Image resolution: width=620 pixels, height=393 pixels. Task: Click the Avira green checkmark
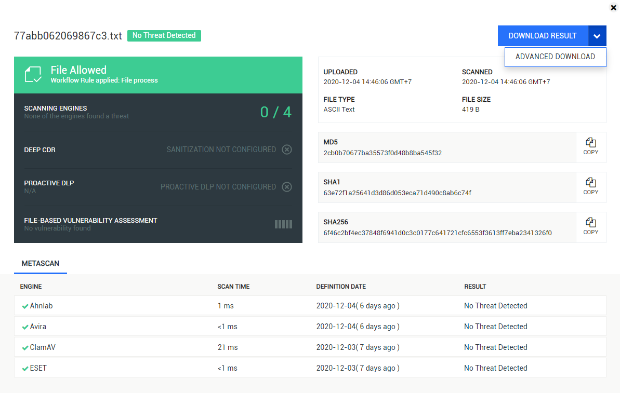[25, 327]
